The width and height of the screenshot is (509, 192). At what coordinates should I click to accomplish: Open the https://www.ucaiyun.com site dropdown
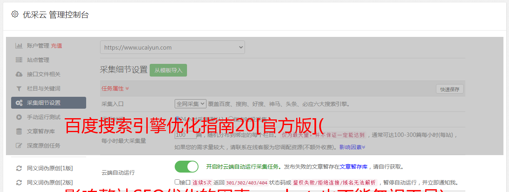[x=172, y=47]
